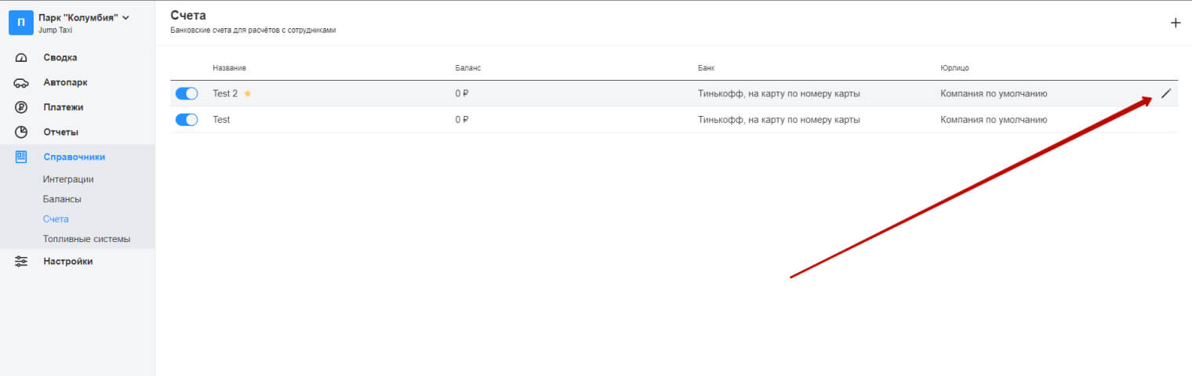Click the Баланс column header

pyautogui.click(x=467, y=68)
